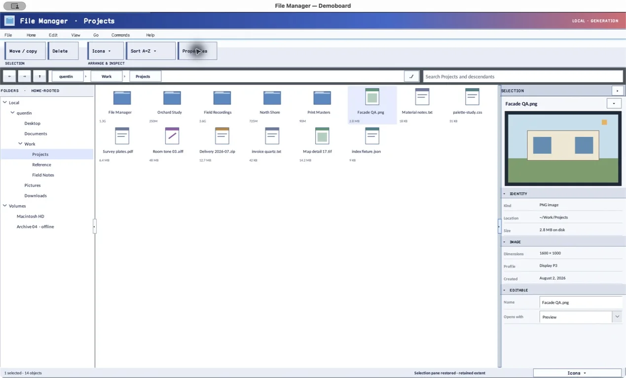Viewport: 626px width, 378px height.
Task: Select the Delivery 2026-07.zip archive icon
Action: [222, 136]
